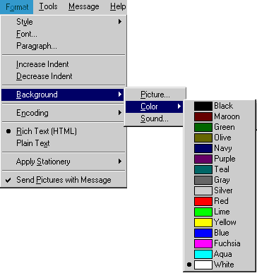The height and width of the screenshot is (273, 257).
Task: Expand the Background submenu
Action: click(63, 95)
